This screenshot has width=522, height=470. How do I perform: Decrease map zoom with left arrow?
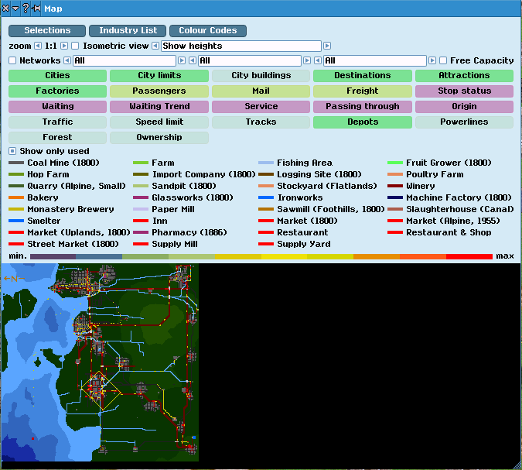pyautogui.click(x=39, y=46)
